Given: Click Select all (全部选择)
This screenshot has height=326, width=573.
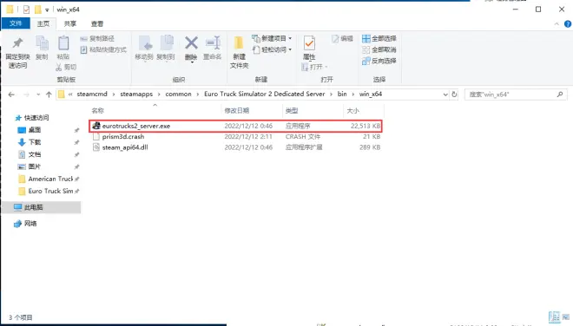Looking at the screenshot, I should tap(379, 38).
